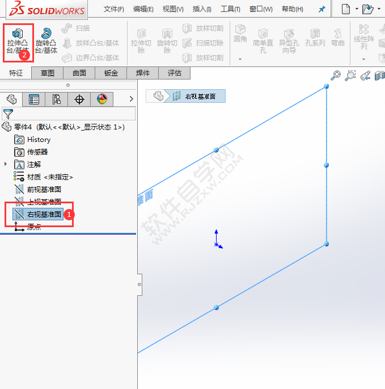
Task: Click the Flex (弯曲) tool
Action: tap(338, 38)
